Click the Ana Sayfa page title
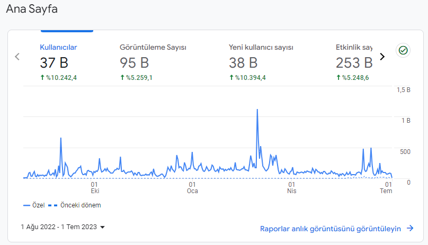Viewport: 428px width, 245px height. [32, 9]
